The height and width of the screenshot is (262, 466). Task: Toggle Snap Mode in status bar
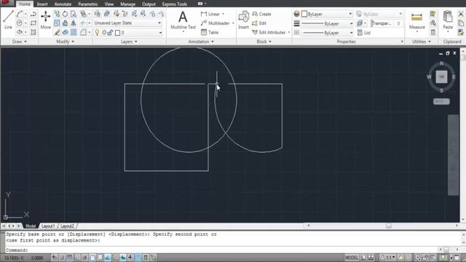[61, 258]
